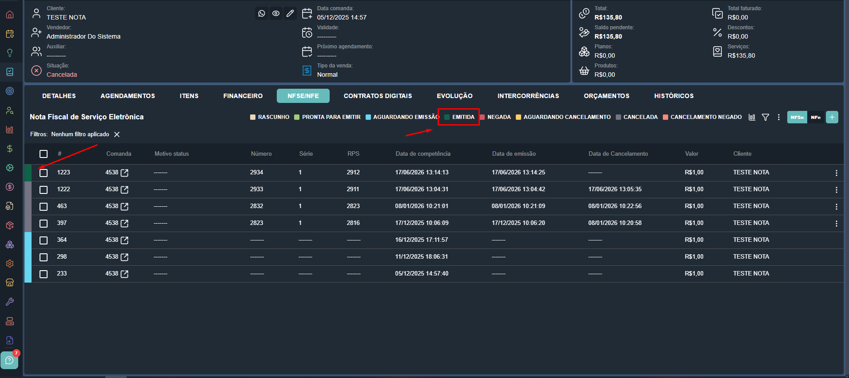Viewport: 849px width, 378px height.
Task: Click the wrench tool sidebar icon
Action: click(10, 302)
